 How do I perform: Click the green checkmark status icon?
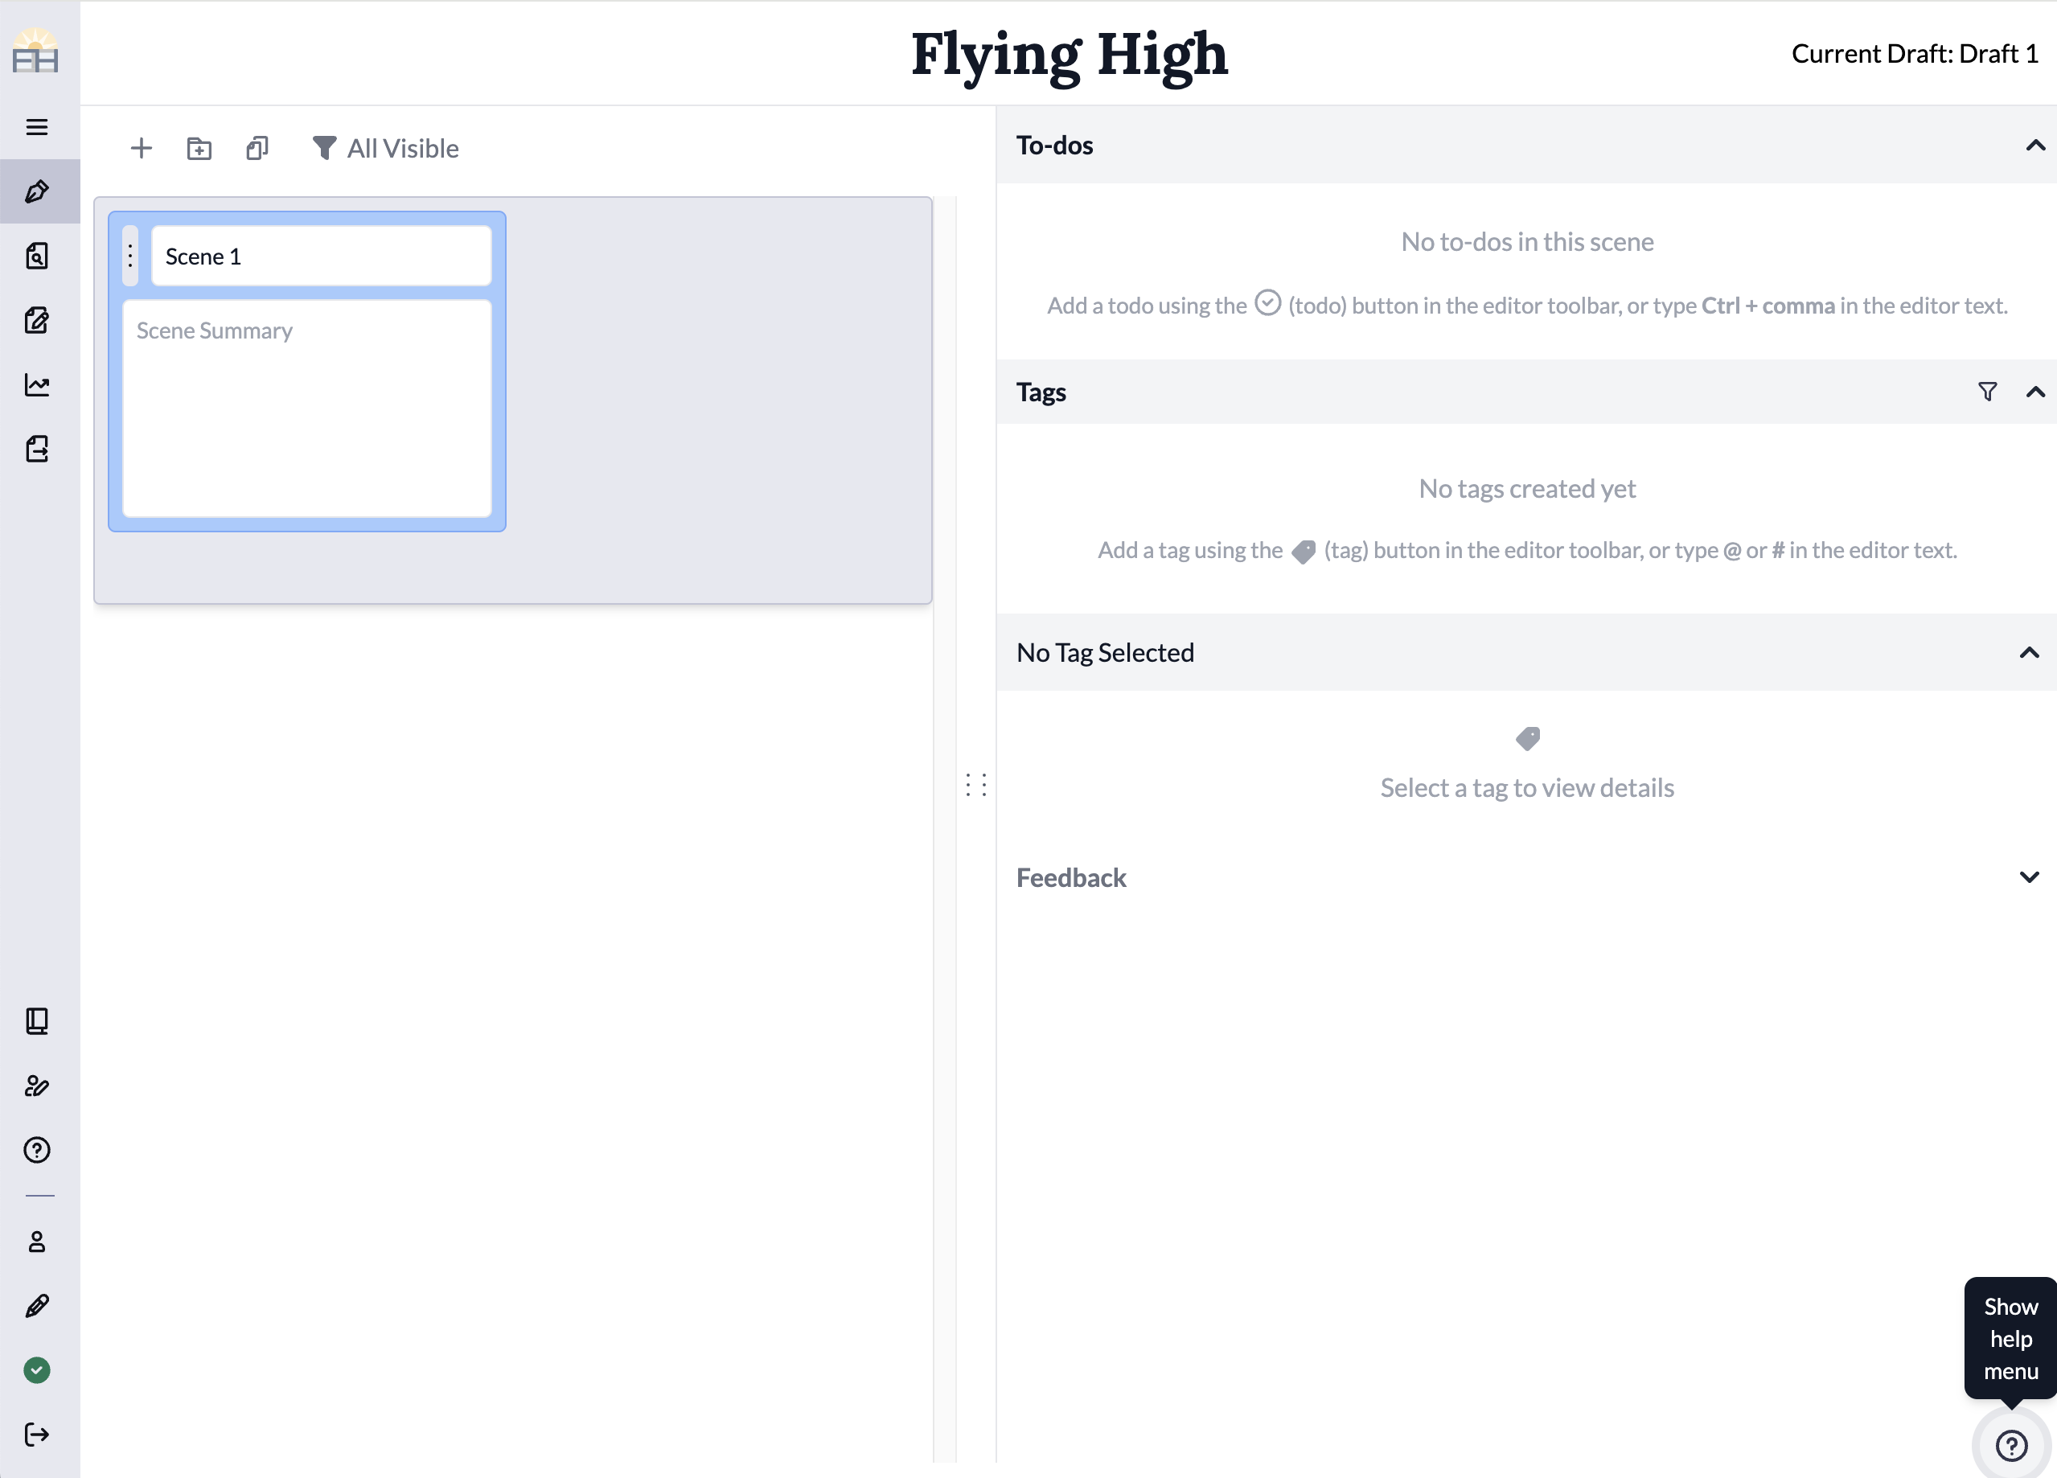coord(39,1371)
